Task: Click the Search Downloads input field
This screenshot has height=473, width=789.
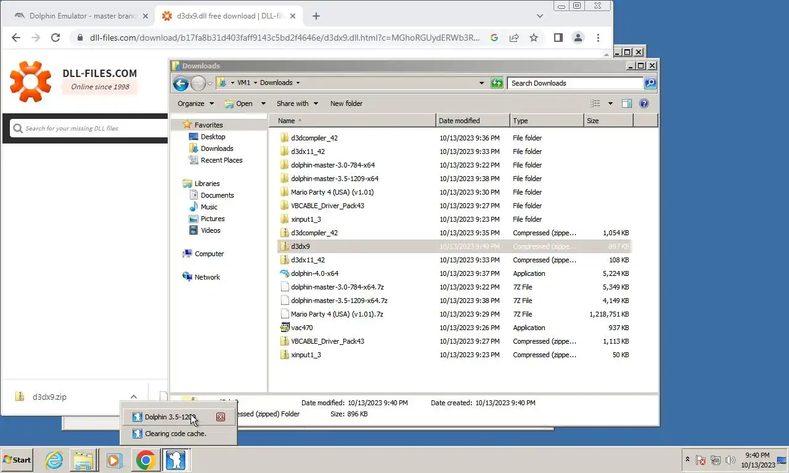Action: click(576, 83)
